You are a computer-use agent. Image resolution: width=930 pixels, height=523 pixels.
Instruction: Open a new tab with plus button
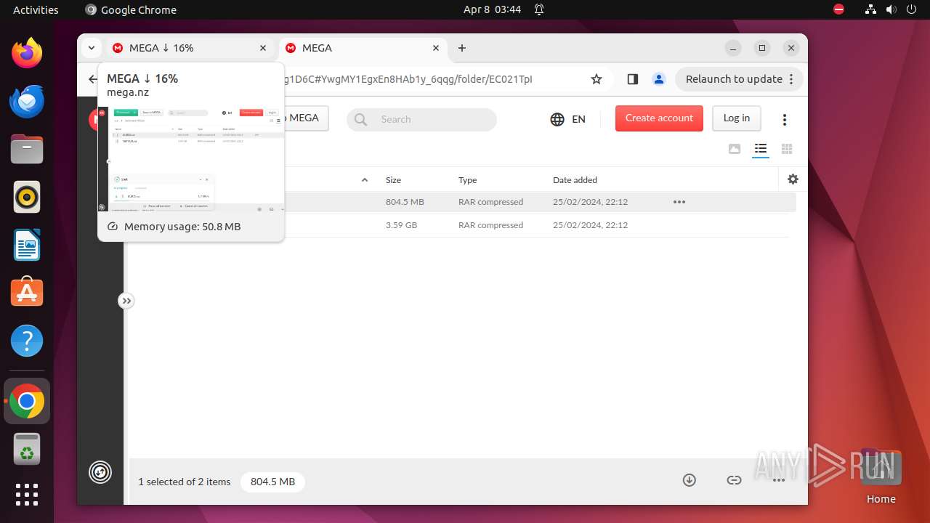(462, 48)
